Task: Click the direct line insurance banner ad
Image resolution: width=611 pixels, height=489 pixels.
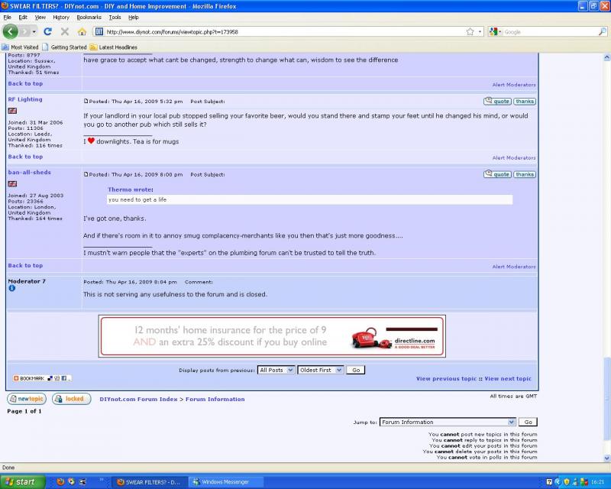Action: pos(271,336)
